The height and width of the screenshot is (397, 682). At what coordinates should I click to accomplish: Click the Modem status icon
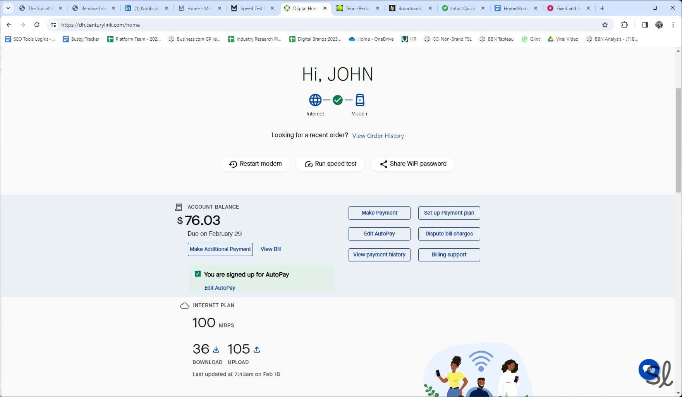click(x=360, y=100)
